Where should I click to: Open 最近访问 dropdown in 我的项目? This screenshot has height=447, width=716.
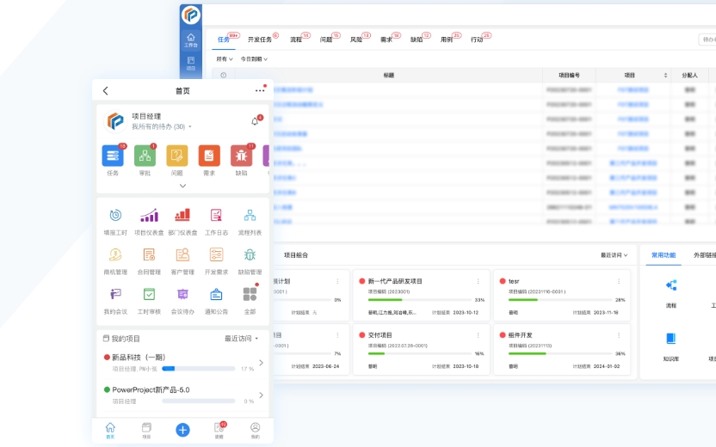241,339
